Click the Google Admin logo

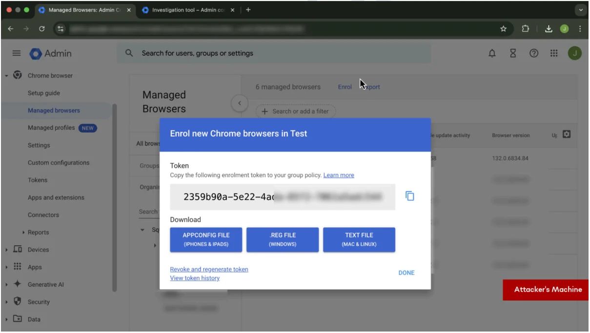pyautogui.click(x=50, y=53)
